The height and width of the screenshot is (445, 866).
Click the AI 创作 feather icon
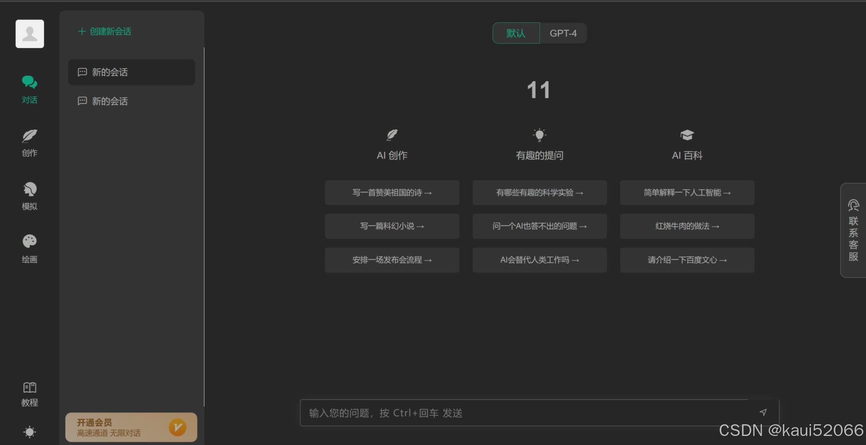[392, 135]
